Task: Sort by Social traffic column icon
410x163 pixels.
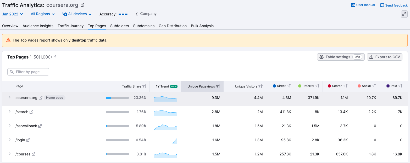Action: (x=374, y=86)
